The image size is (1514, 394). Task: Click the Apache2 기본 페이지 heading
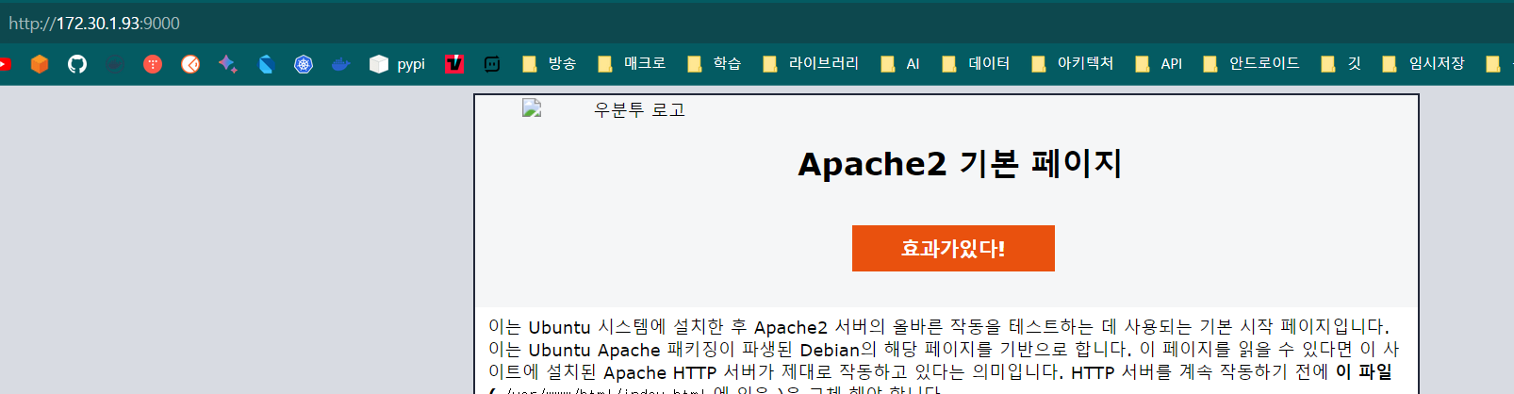960,164
